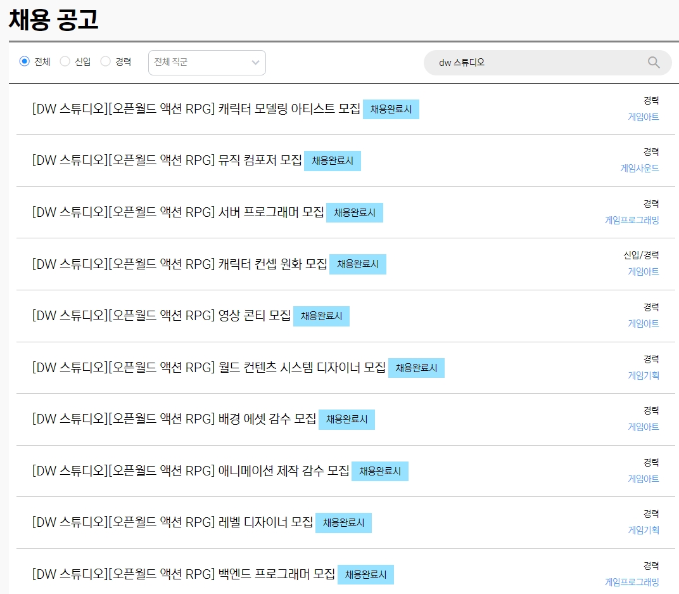Select the 전체 radio button
The width and height of the screenshot is (679, 594).
(24, 61)
